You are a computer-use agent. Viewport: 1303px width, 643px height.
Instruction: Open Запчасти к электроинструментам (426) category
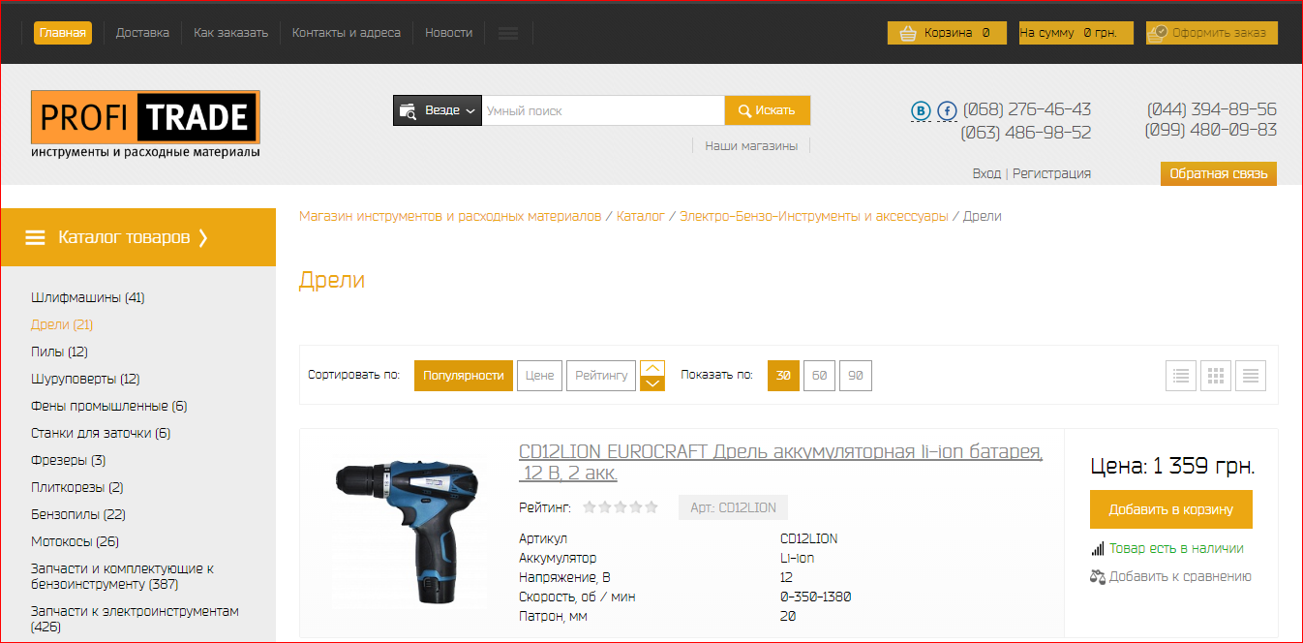(x=135, y=619)
